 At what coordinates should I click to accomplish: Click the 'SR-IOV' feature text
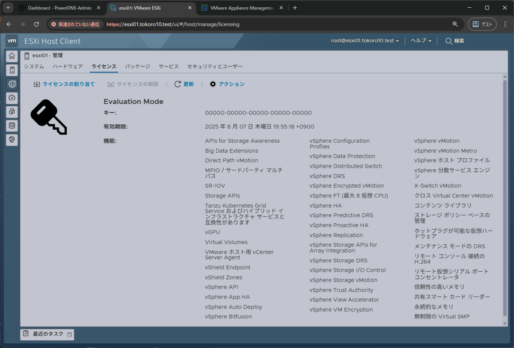click(215, 186)
